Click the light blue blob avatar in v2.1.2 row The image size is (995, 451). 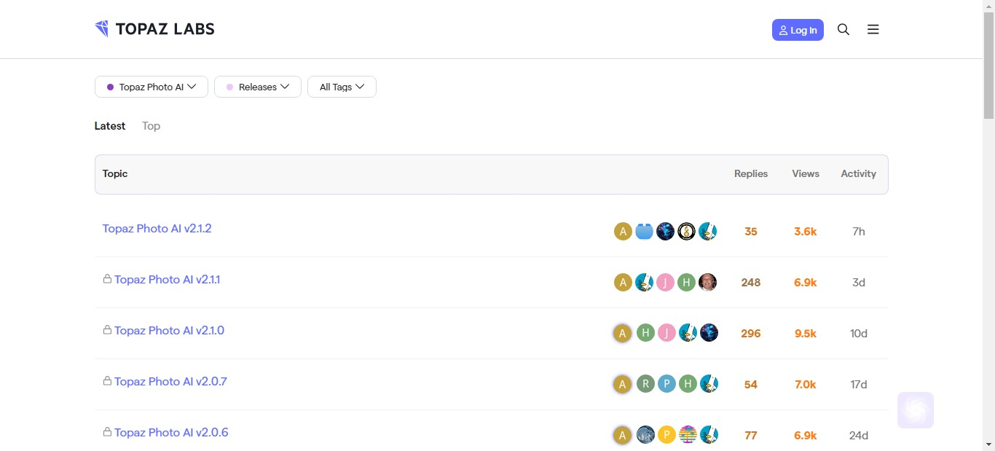(x=644, y=232)
